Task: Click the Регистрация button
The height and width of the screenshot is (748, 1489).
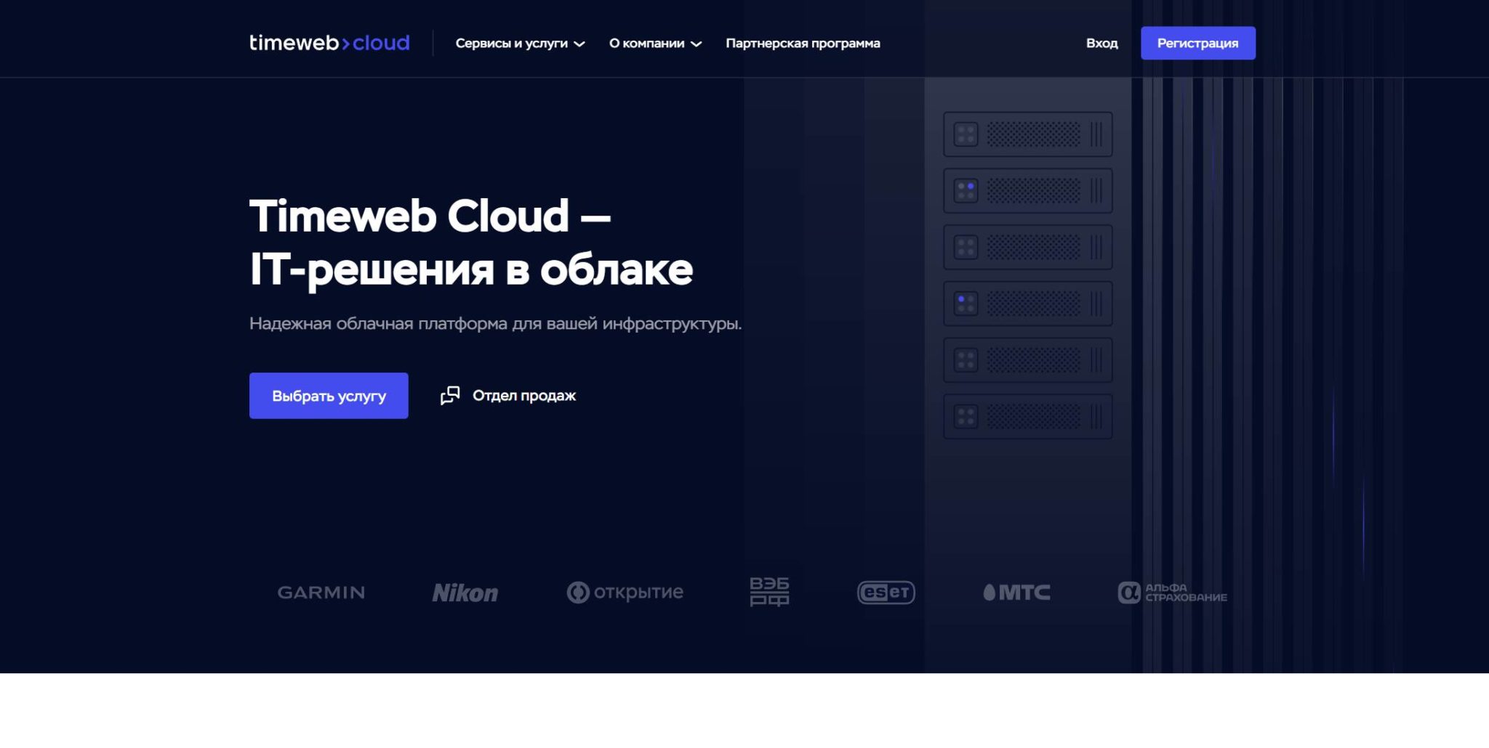Action: pos(1197,43)
